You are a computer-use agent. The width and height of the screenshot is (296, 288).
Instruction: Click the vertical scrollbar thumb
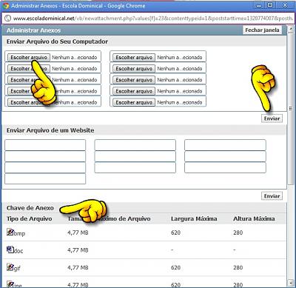tap(291, 108)
